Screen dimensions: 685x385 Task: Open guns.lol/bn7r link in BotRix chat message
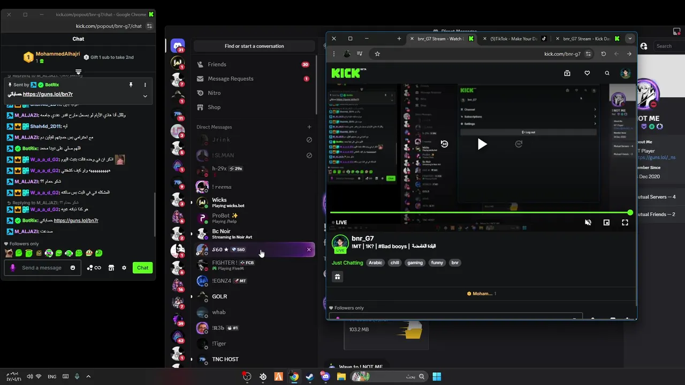coord(76,220)
